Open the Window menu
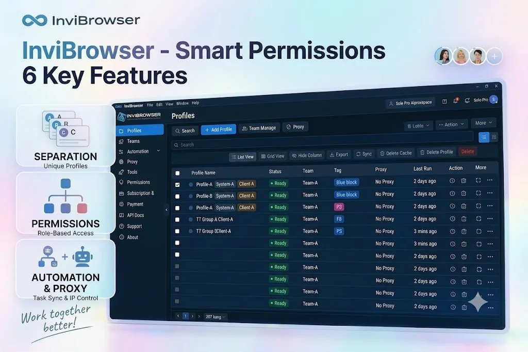 click(x=183, y=104)
